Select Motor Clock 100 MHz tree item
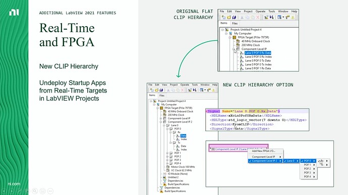348x195 pixels. point(183,167)
